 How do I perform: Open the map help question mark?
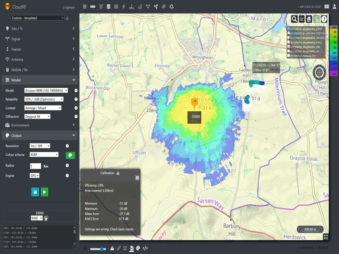(323, 19)
